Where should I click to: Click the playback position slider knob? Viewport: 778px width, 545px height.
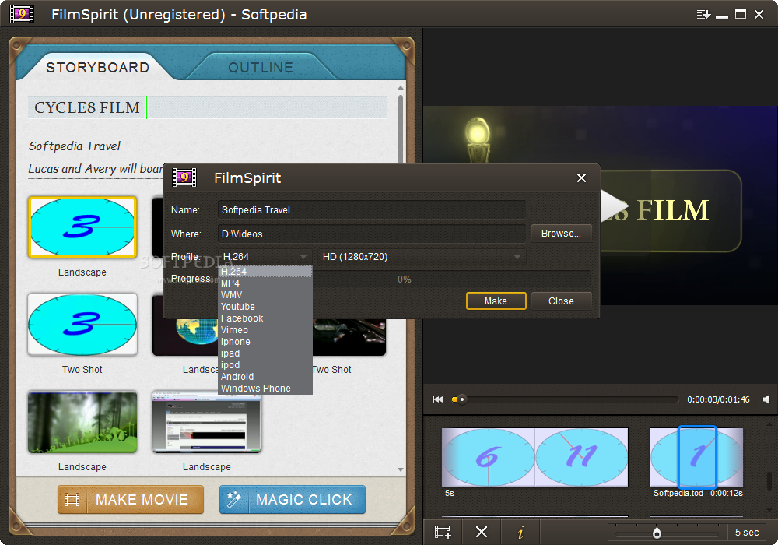pos(462,399)
